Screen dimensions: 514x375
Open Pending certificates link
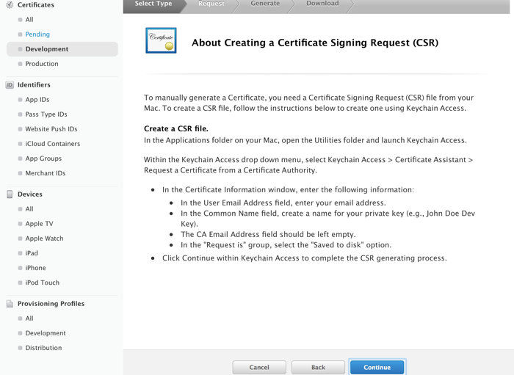(x=37, y=34)
